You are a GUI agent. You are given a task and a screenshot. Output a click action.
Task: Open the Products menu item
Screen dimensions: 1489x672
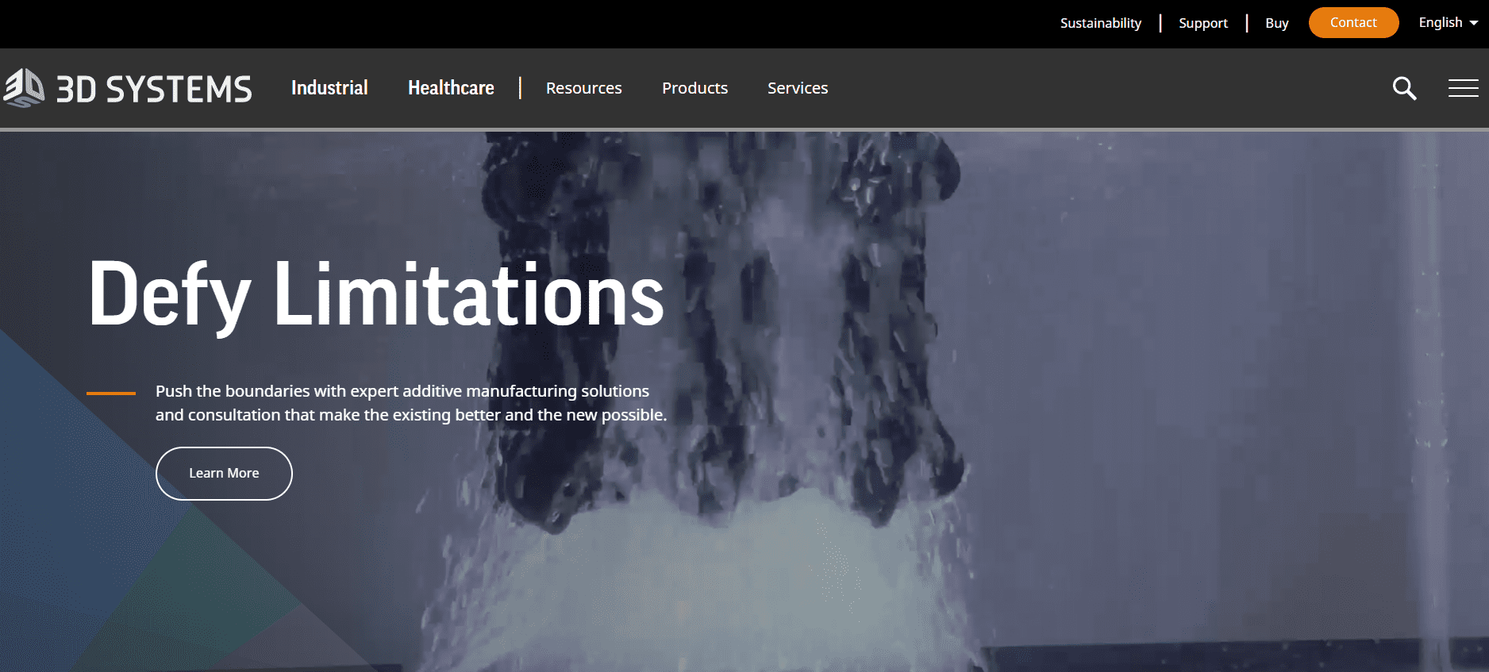pyautogui.click(x=694, y=88)
